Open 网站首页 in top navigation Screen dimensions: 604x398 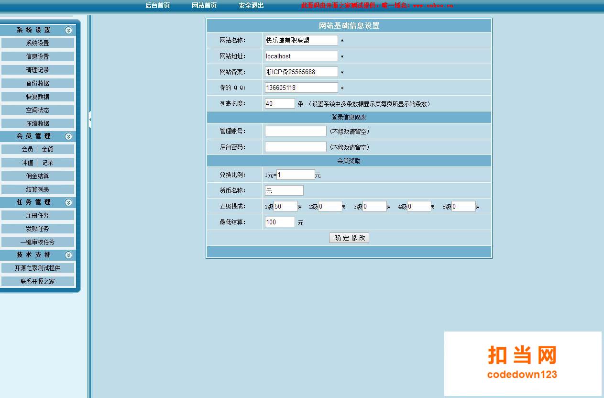pyautogui.click(x=204, y=5)
